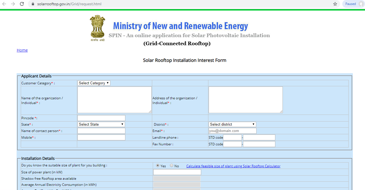Click the Landline STD code field
The image size is (365, 190).
(232, 138)
